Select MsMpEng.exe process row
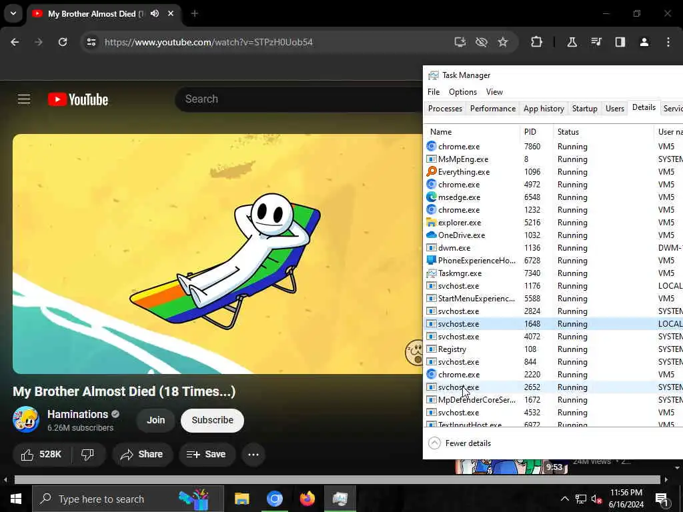The width and height of the screenshot is (683, 512). pyautogui.click(x=553, y=159)
